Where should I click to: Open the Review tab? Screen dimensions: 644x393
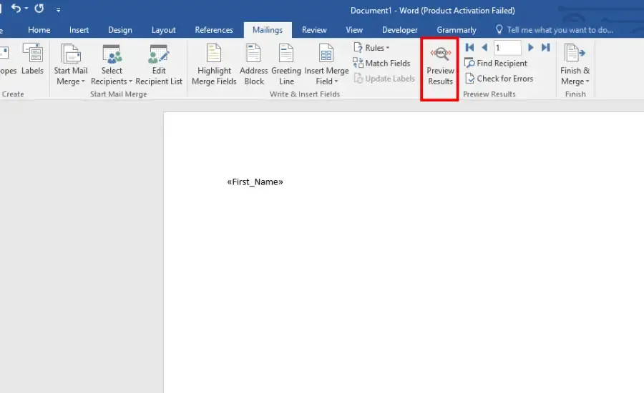(x=314, y=30)
